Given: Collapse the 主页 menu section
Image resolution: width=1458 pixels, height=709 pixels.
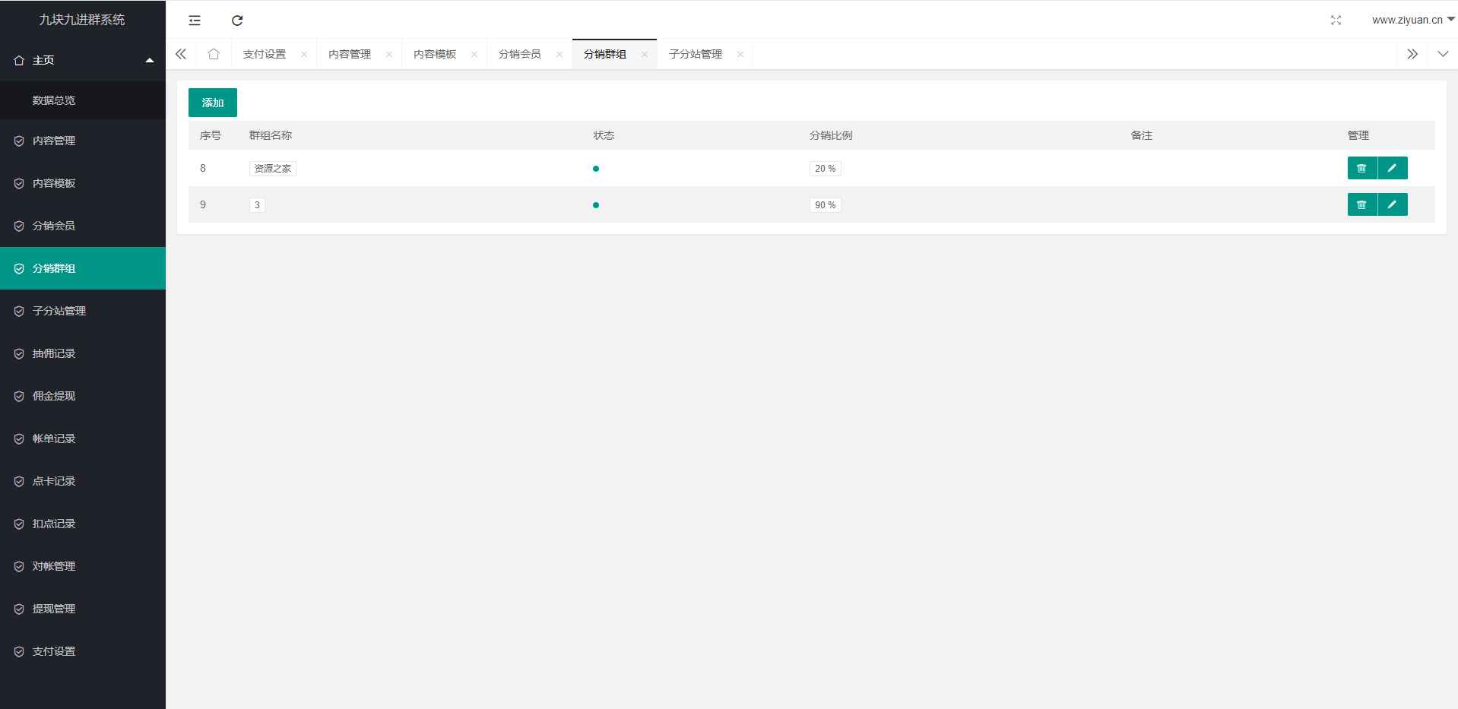Looking at the screenshot, I should pos(149,60).
